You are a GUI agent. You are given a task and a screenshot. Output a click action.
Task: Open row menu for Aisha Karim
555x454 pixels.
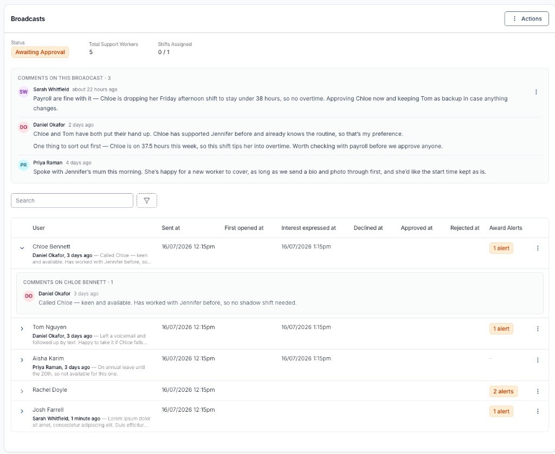coord(538,360)
